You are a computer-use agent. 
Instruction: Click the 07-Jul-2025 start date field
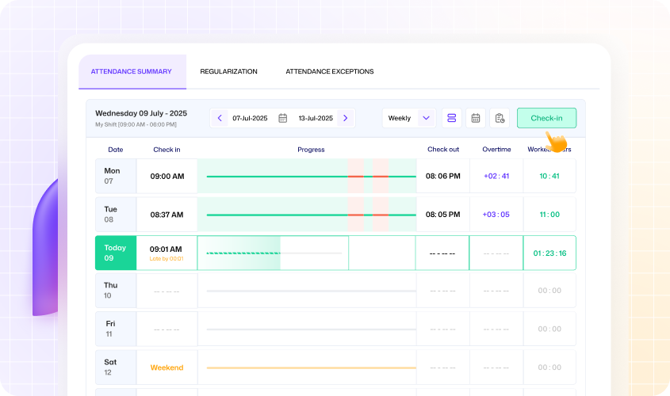coord(250,118)
